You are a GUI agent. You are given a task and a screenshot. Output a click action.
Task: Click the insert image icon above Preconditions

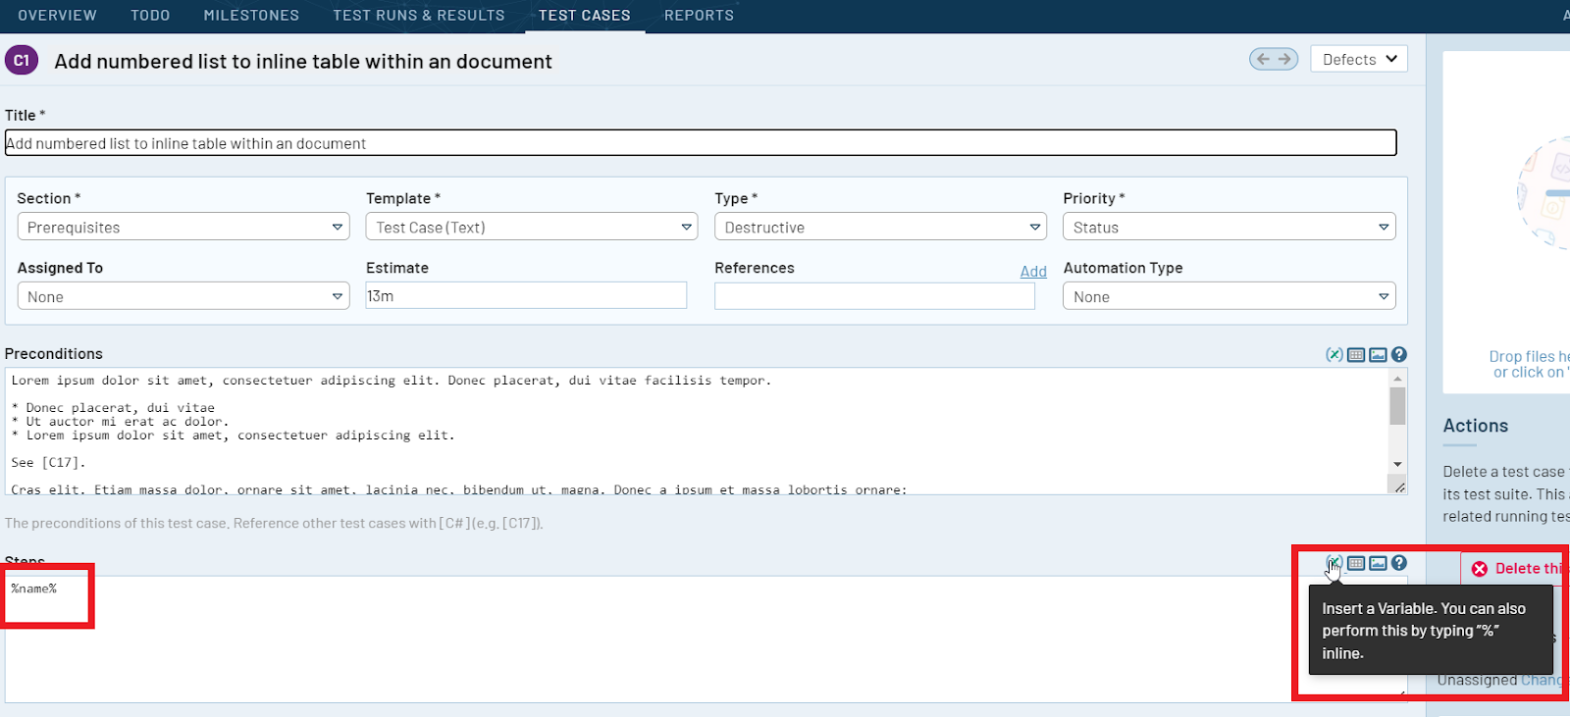tap(1378, 355)
